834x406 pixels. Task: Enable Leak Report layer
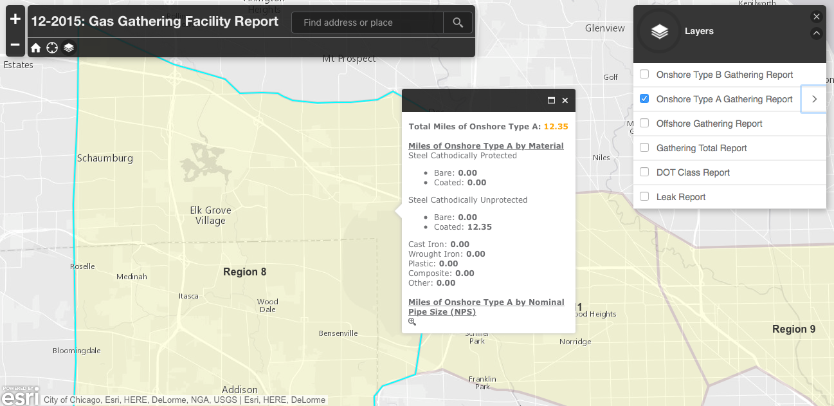click(644, 196)
